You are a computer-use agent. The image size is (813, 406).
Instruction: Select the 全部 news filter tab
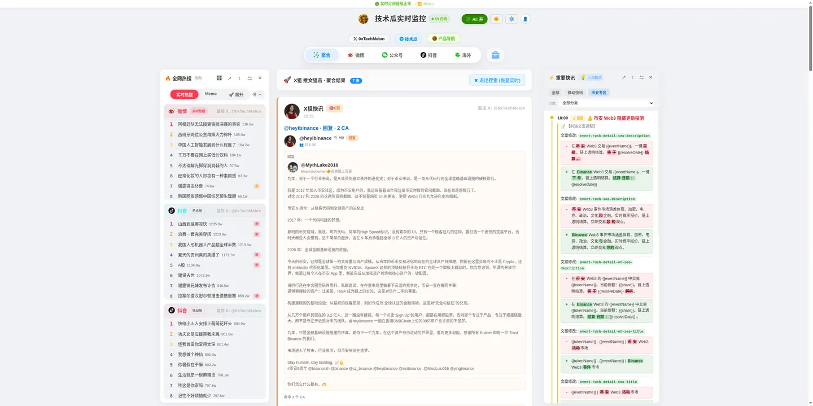[x=556, y=93]
